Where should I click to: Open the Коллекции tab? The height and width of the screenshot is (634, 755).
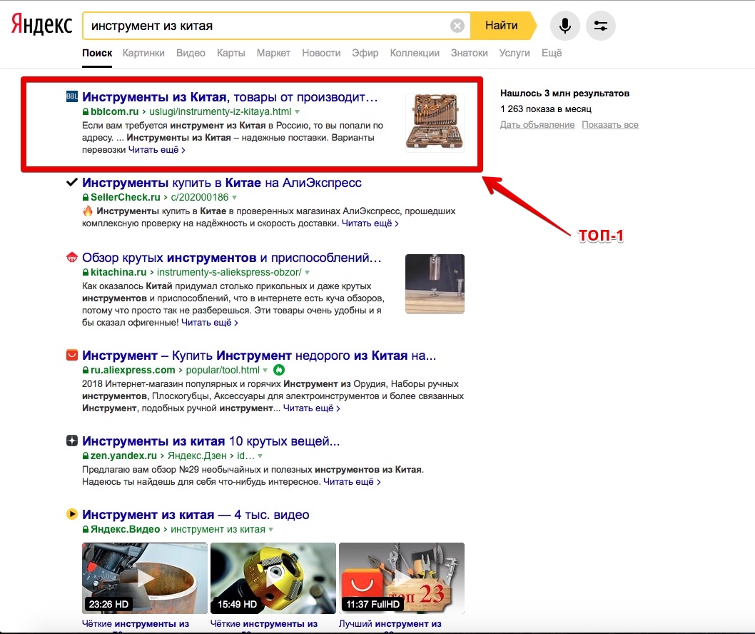click(x=415, y=53)
